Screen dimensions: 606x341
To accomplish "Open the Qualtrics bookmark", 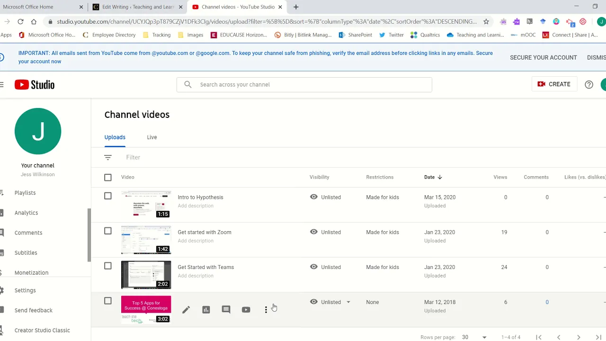I will pyautogui.click(x=425, y=35).
